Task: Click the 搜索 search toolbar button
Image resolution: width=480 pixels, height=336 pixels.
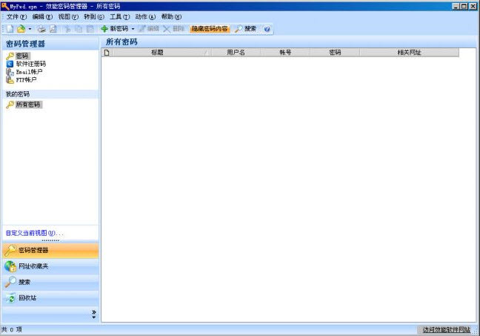Action: click(245, 29)
